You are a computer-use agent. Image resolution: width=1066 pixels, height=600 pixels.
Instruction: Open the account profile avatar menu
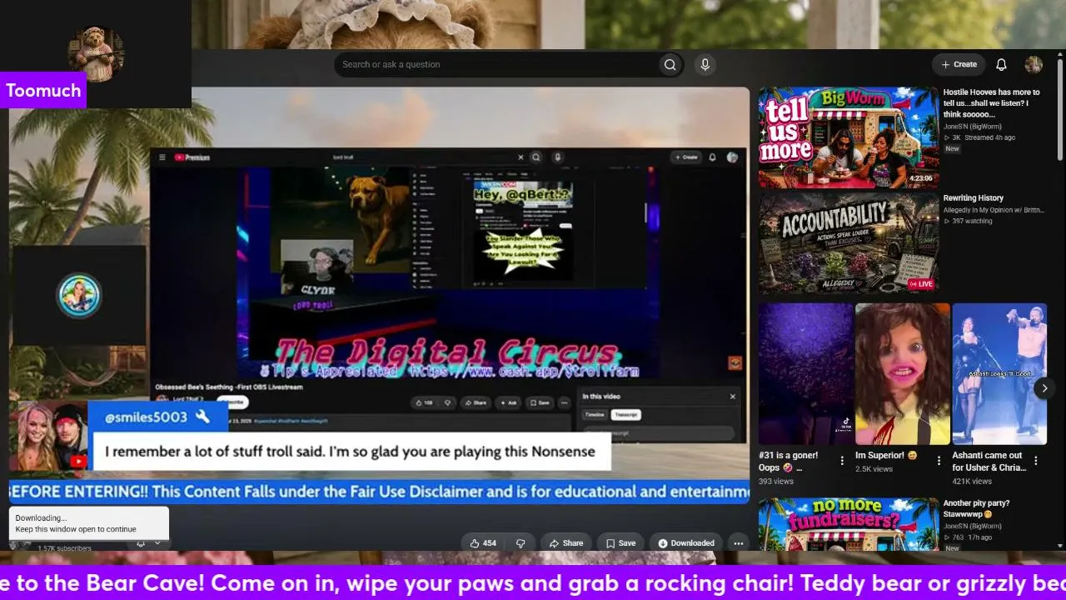tap(1034, 64)
